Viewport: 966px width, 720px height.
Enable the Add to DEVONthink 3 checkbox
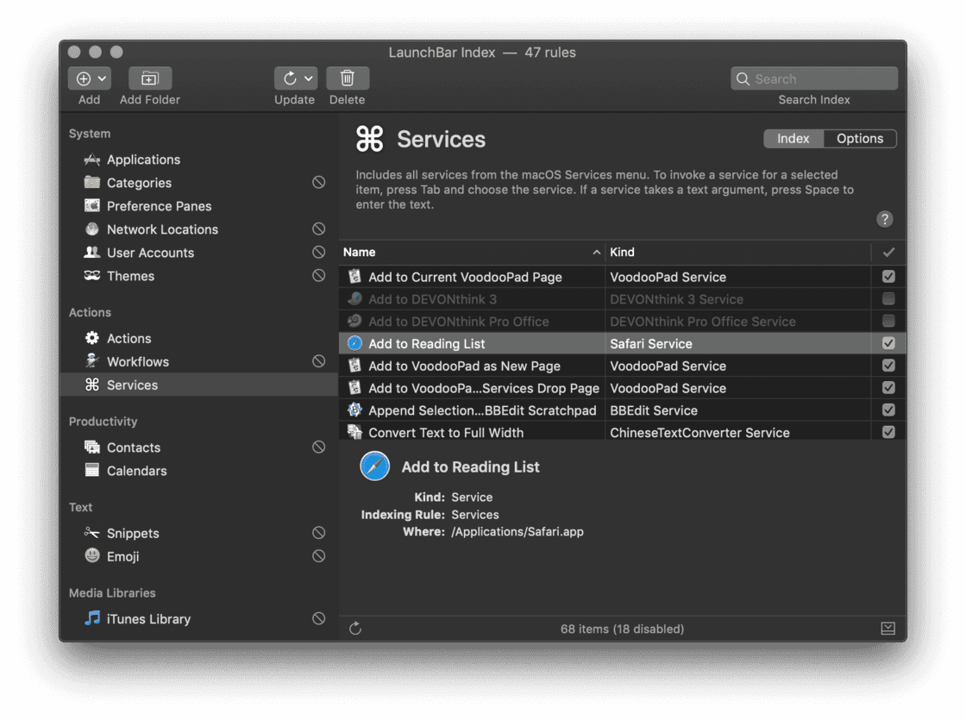coord(888,298)
